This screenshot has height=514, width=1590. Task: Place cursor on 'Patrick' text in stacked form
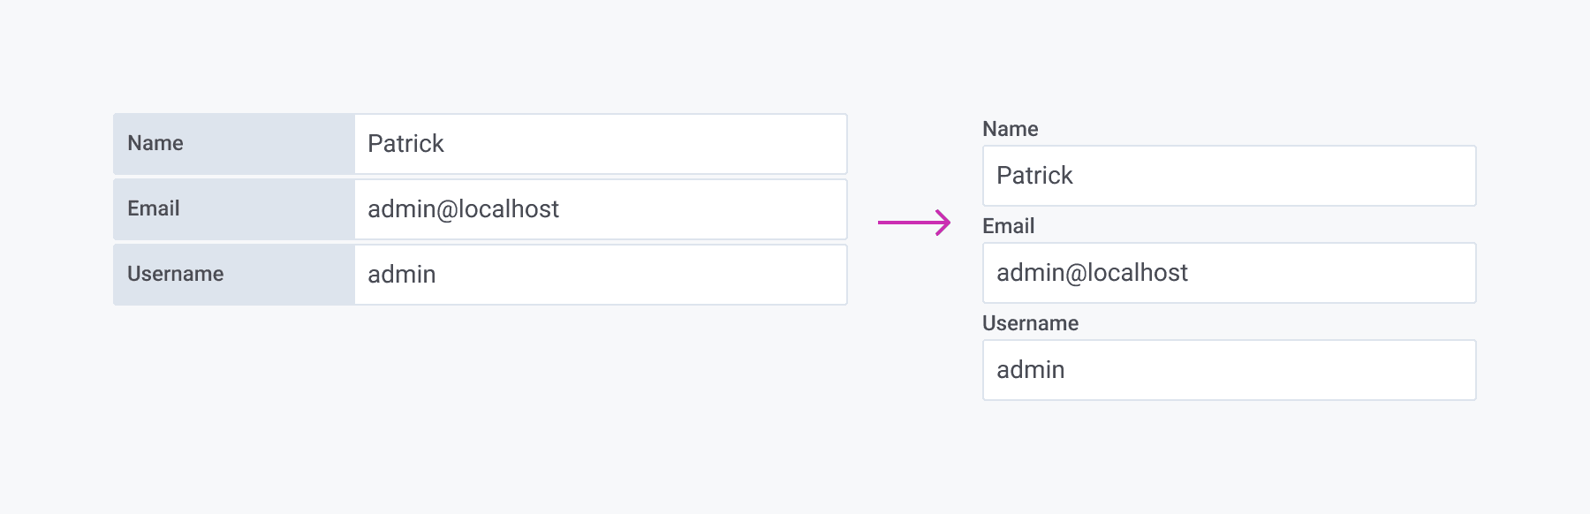[x=1034, y=176]
